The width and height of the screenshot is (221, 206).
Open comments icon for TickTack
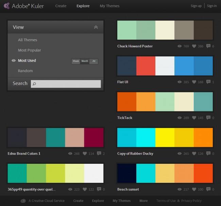208,117
